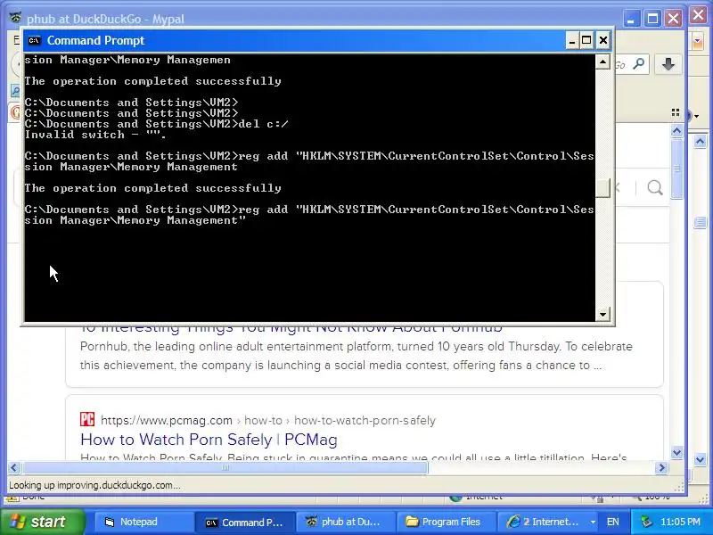Viewport: 713px width, 535px height.
Task: Click the Command Prompt vertical scrollbar thumb
Action: click(x=602, y=188)
